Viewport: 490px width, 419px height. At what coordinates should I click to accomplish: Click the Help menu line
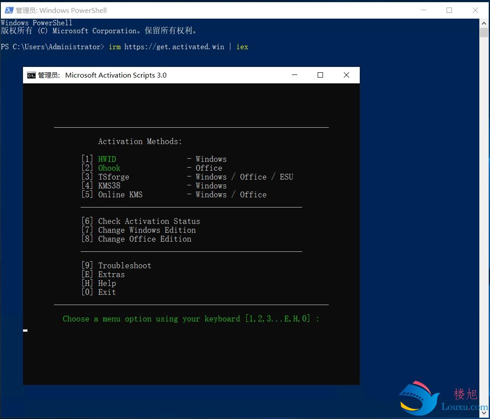point(99,283)
